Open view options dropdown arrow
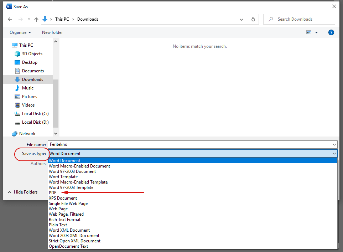 point(316,32)
